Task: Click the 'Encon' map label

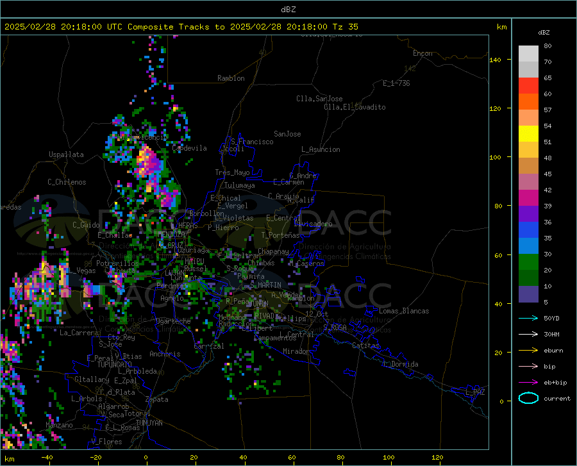Action: 422,53
